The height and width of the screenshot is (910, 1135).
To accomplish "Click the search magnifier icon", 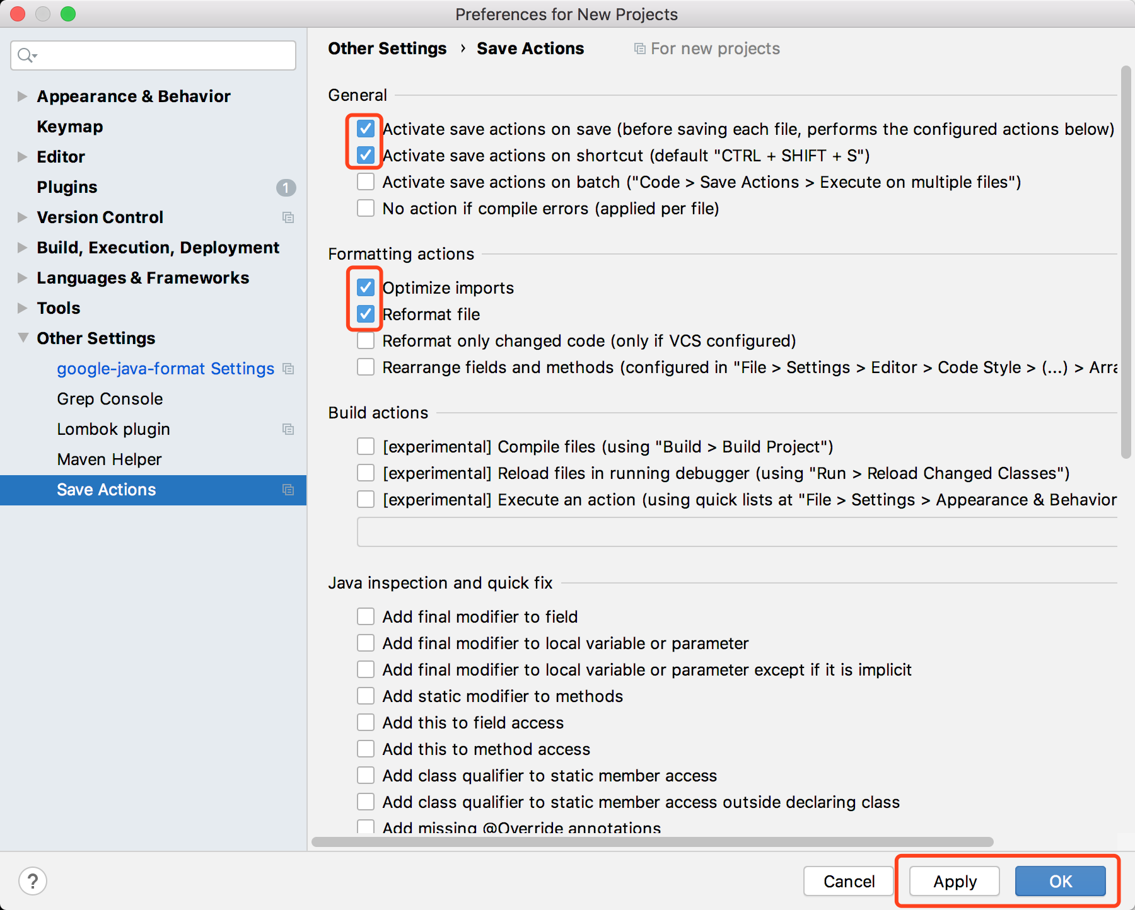I will [25, 55].
